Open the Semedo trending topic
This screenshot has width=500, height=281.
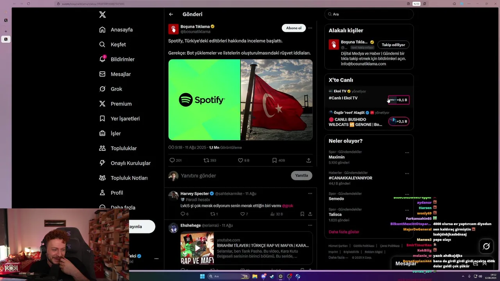(336, 199)
